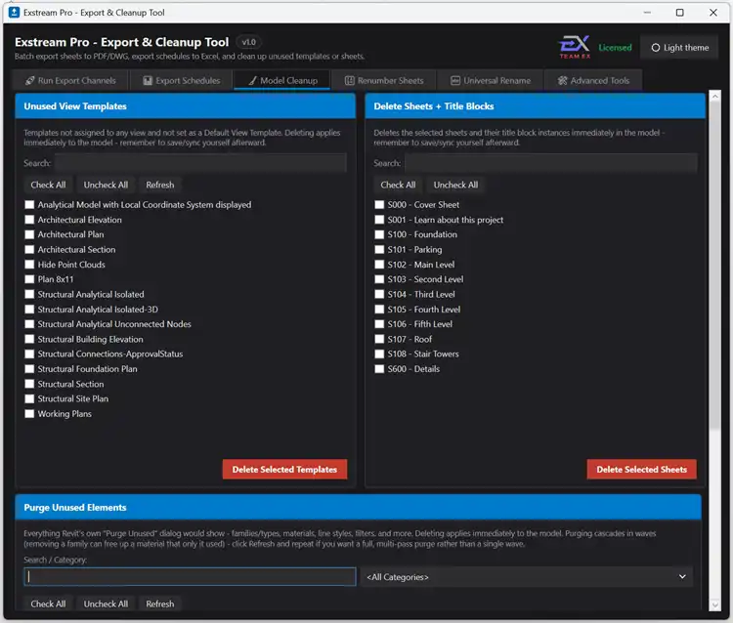
Task: Select sheet S107 - Roof checkbox
Action: pyautogui.click(x=379, y=339)
